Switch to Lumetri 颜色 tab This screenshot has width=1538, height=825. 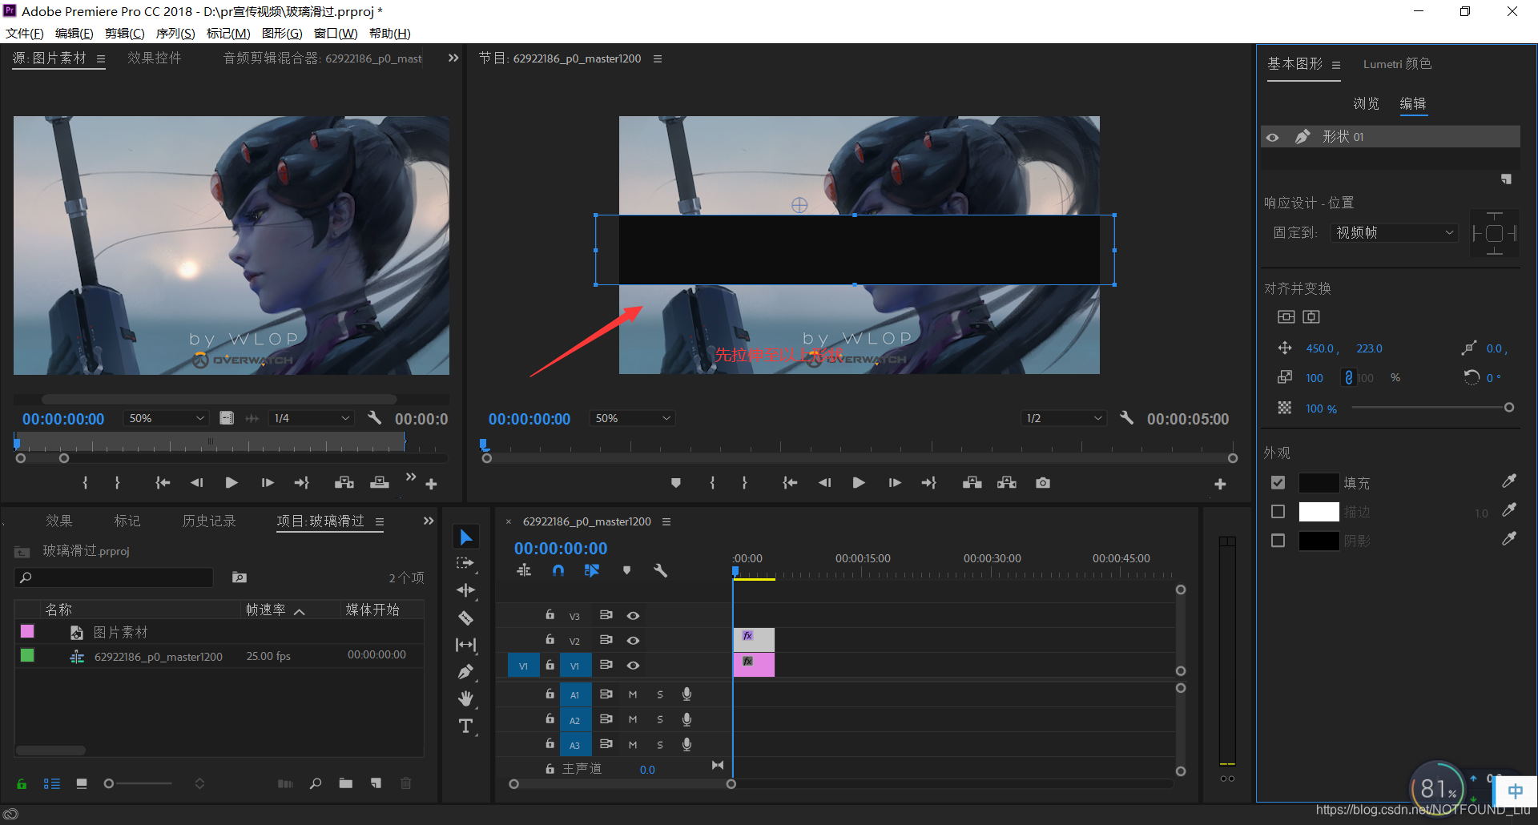click(x=1397, y=64)
